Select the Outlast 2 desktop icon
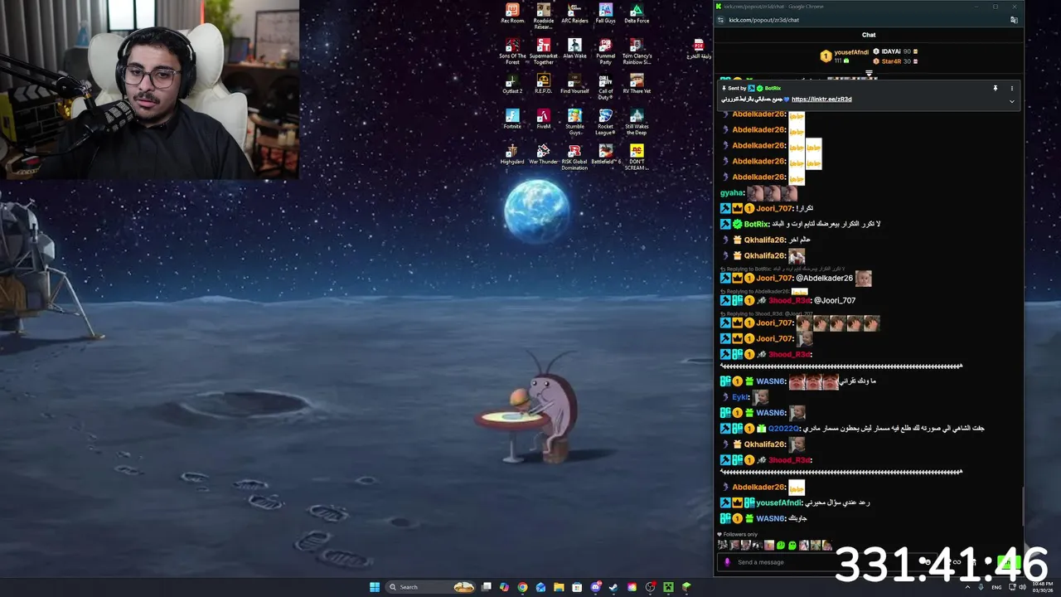 coord(512,83)
